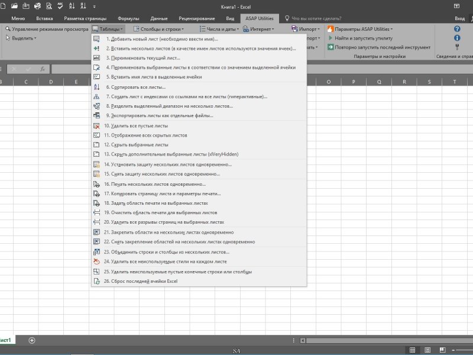This screenshot has width=473, height=355.
Task: Select column D header
Action: (51, 82)
